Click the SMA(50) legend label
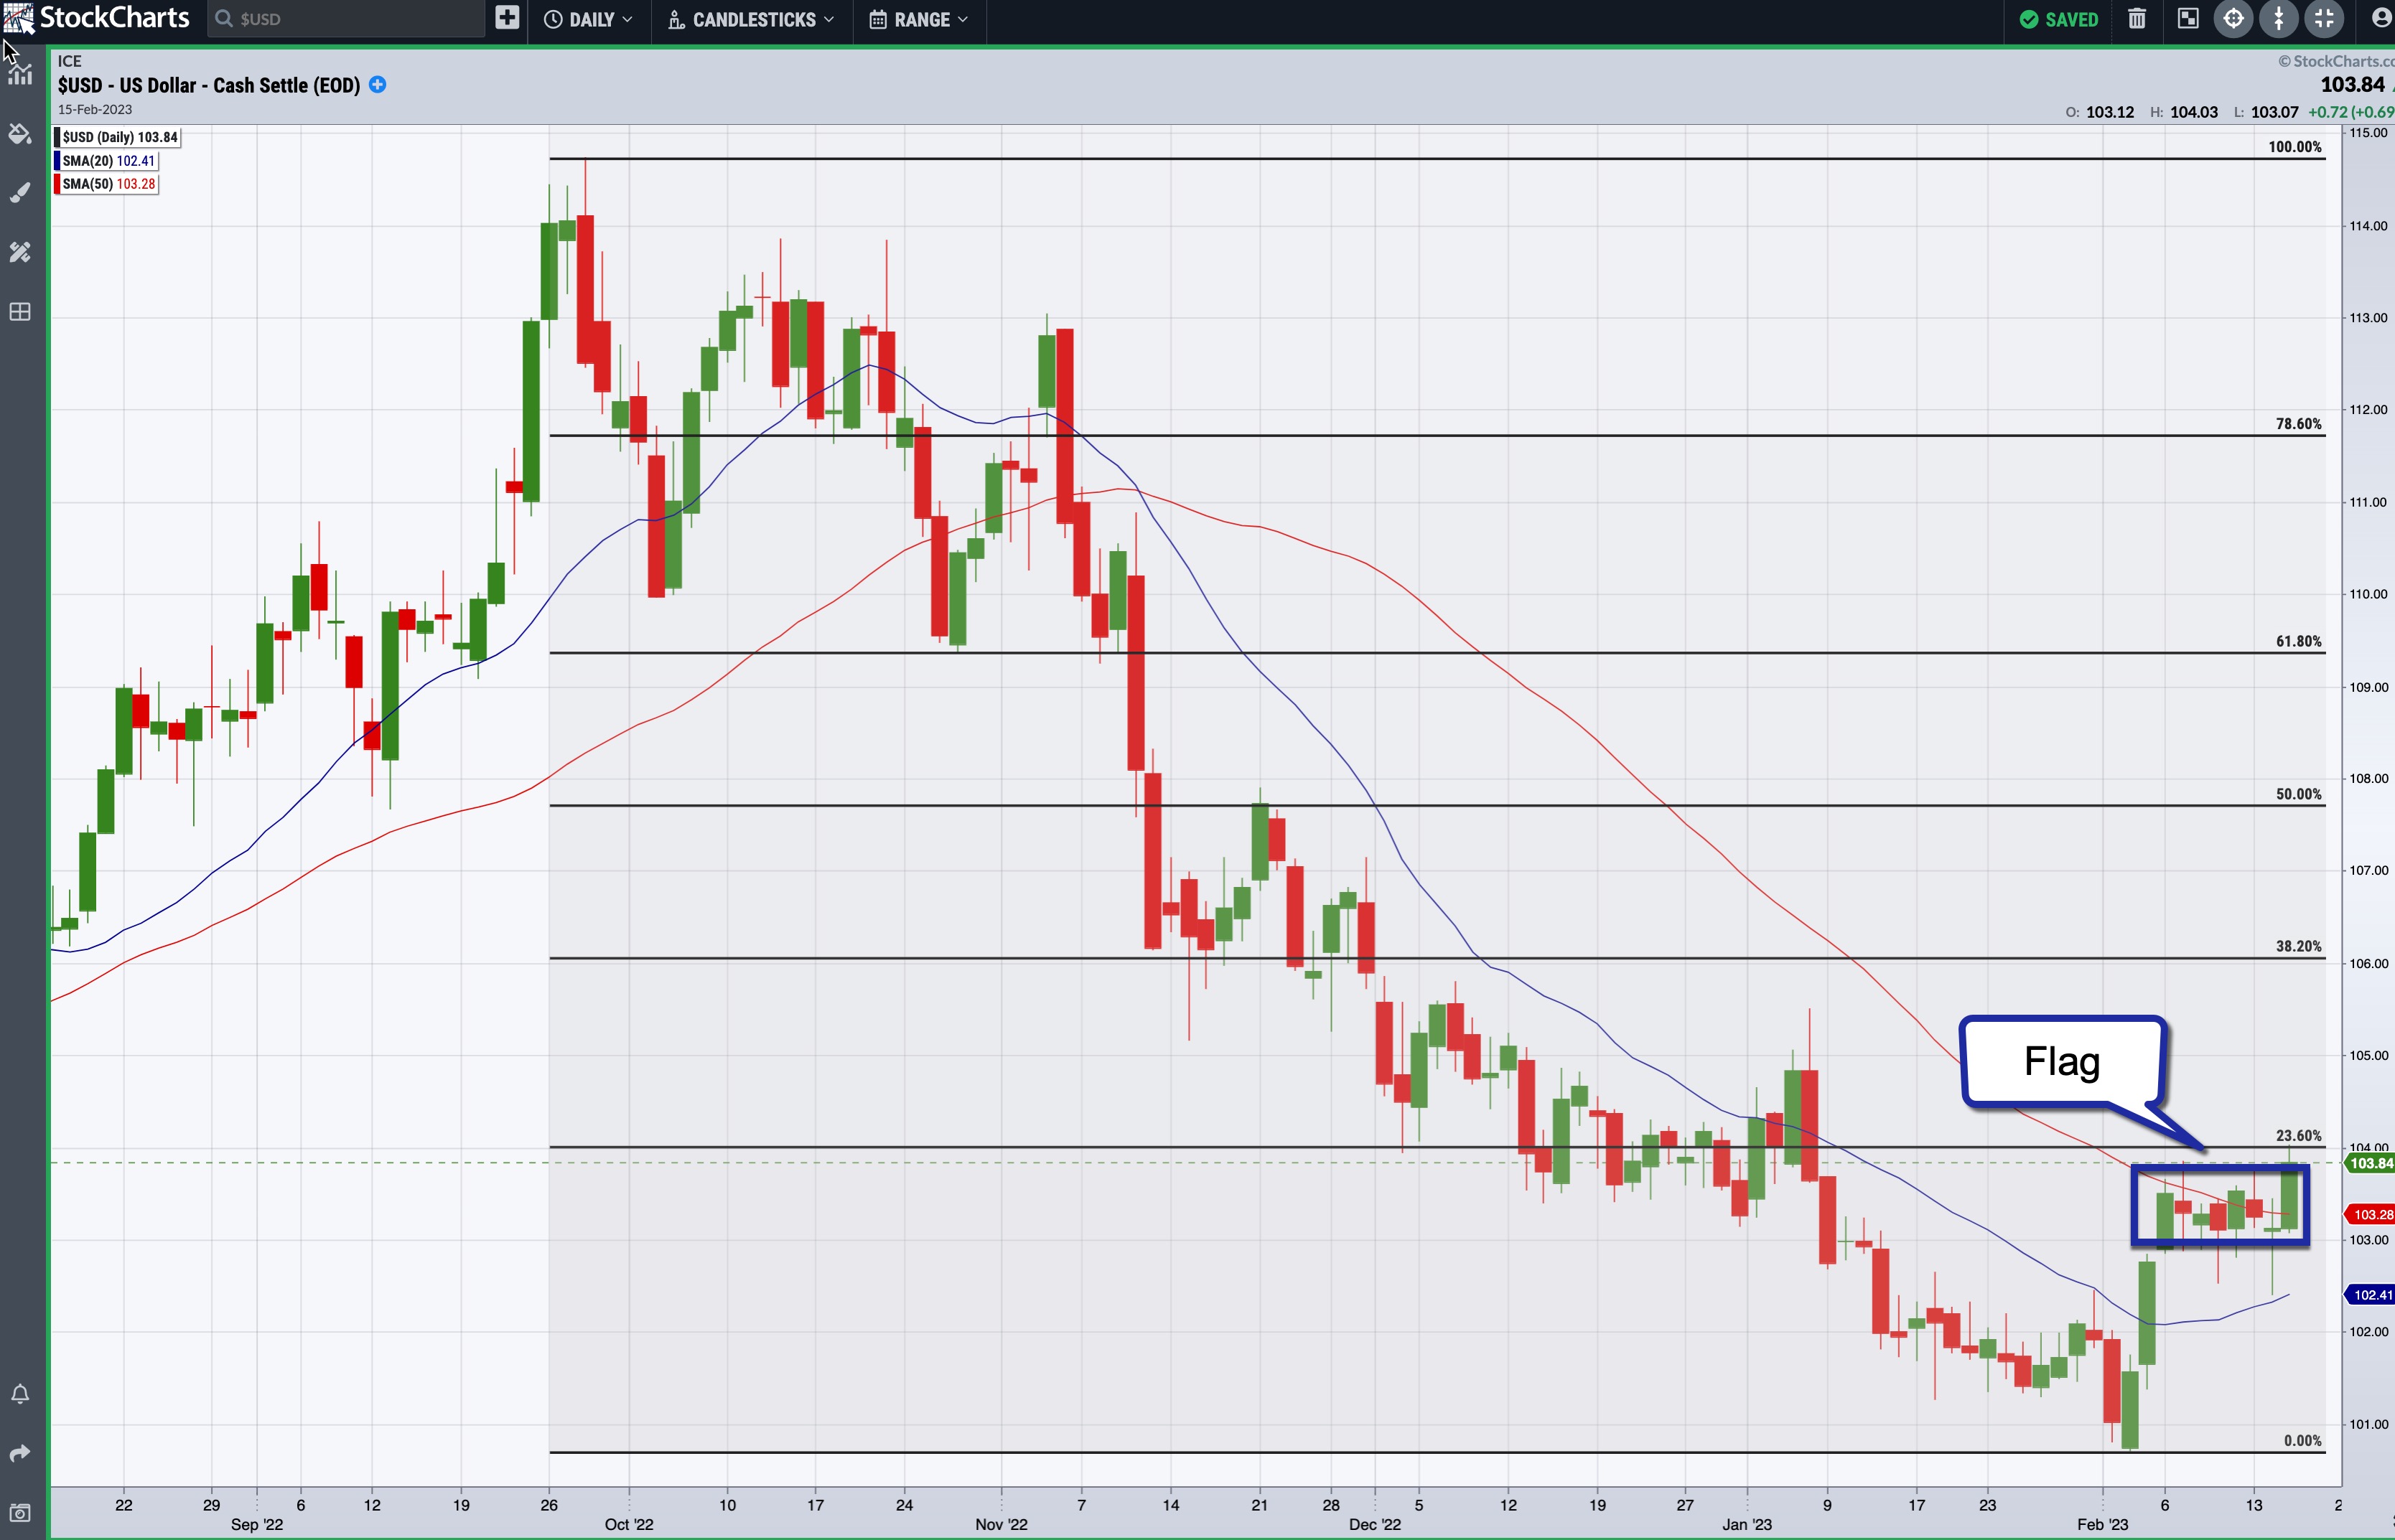Viewport: 2395px width, 1540px height. point(108,184)
